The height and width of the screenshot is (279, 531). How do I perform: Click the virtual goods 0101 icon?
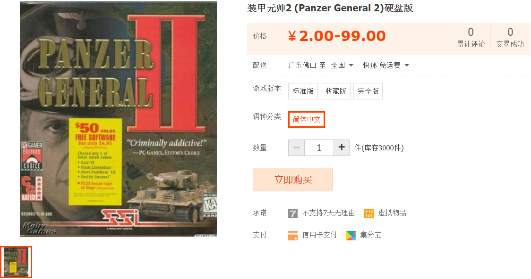point(369,213)
